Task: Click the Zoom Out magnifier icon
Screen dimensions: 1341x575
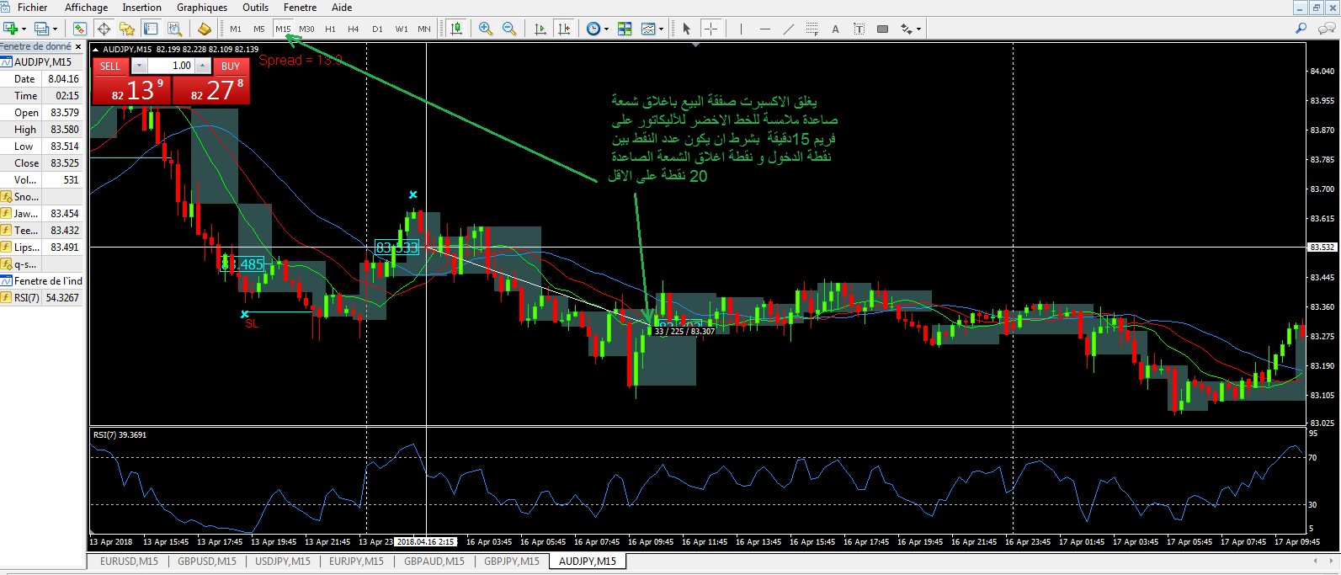Action: pos(509,29)
